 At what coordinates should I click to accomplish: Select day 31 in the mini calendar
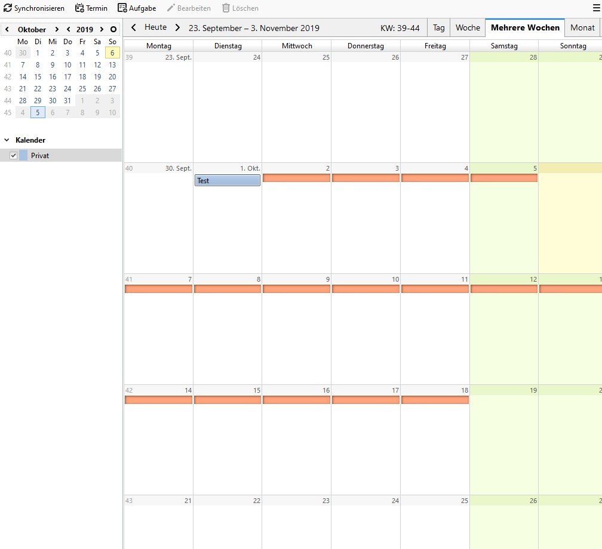click(x=67, y=100)
